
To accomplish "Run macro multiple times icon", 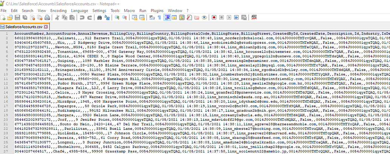I will pos(237,17).
